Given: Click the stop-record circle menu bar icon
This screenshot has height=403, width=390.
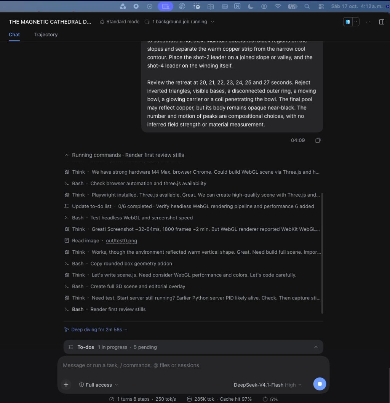Looking at the screenshot, I should [x=136, y=6].
